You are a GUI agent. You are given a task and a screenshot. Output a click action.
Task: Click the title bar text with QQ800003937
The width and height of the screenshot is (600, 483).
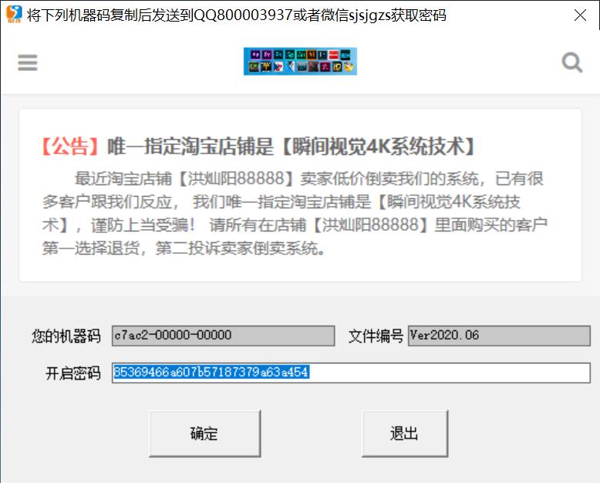click(x=236, y=15)
